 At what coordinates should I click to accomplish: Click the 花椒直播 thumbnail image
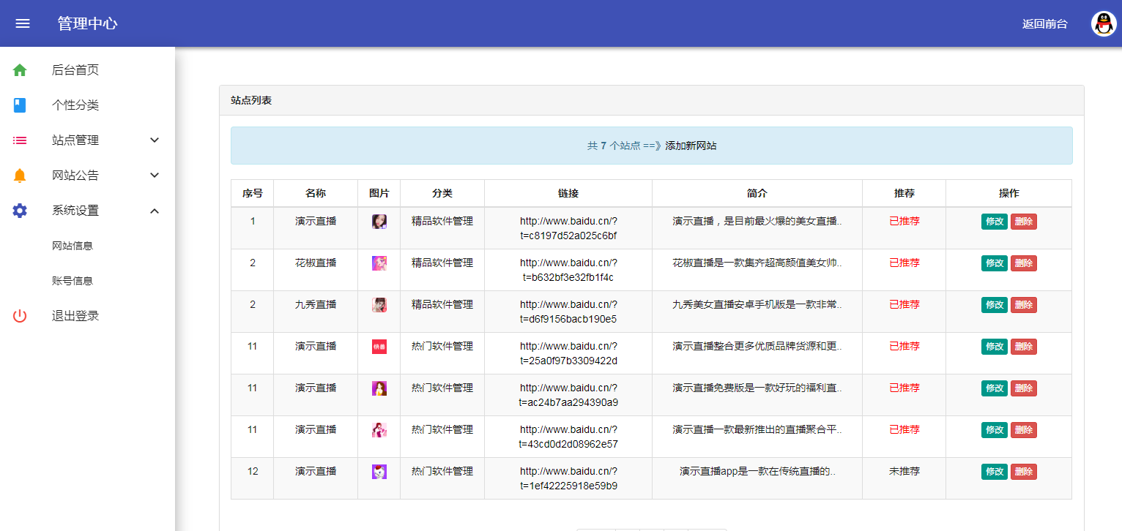pos(379,263)
